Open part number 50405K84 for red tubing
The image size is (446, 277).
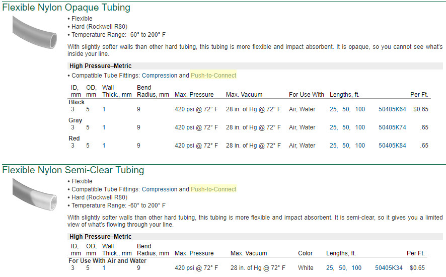click(392, 146)
